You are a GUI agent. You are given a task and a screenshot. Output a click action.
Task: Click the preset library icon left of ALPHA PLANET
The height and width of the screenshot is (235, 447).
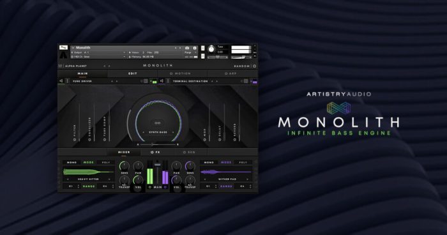point(60,66)
